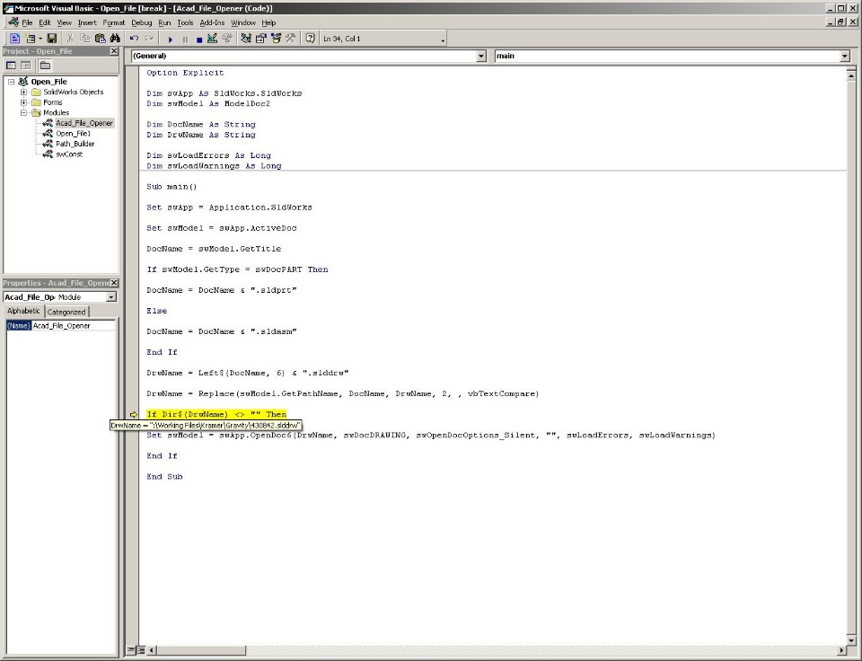The height and width of the screenshot is (661, 862).
Task: Open the Add-Ins menu
Action: (212, 22)
